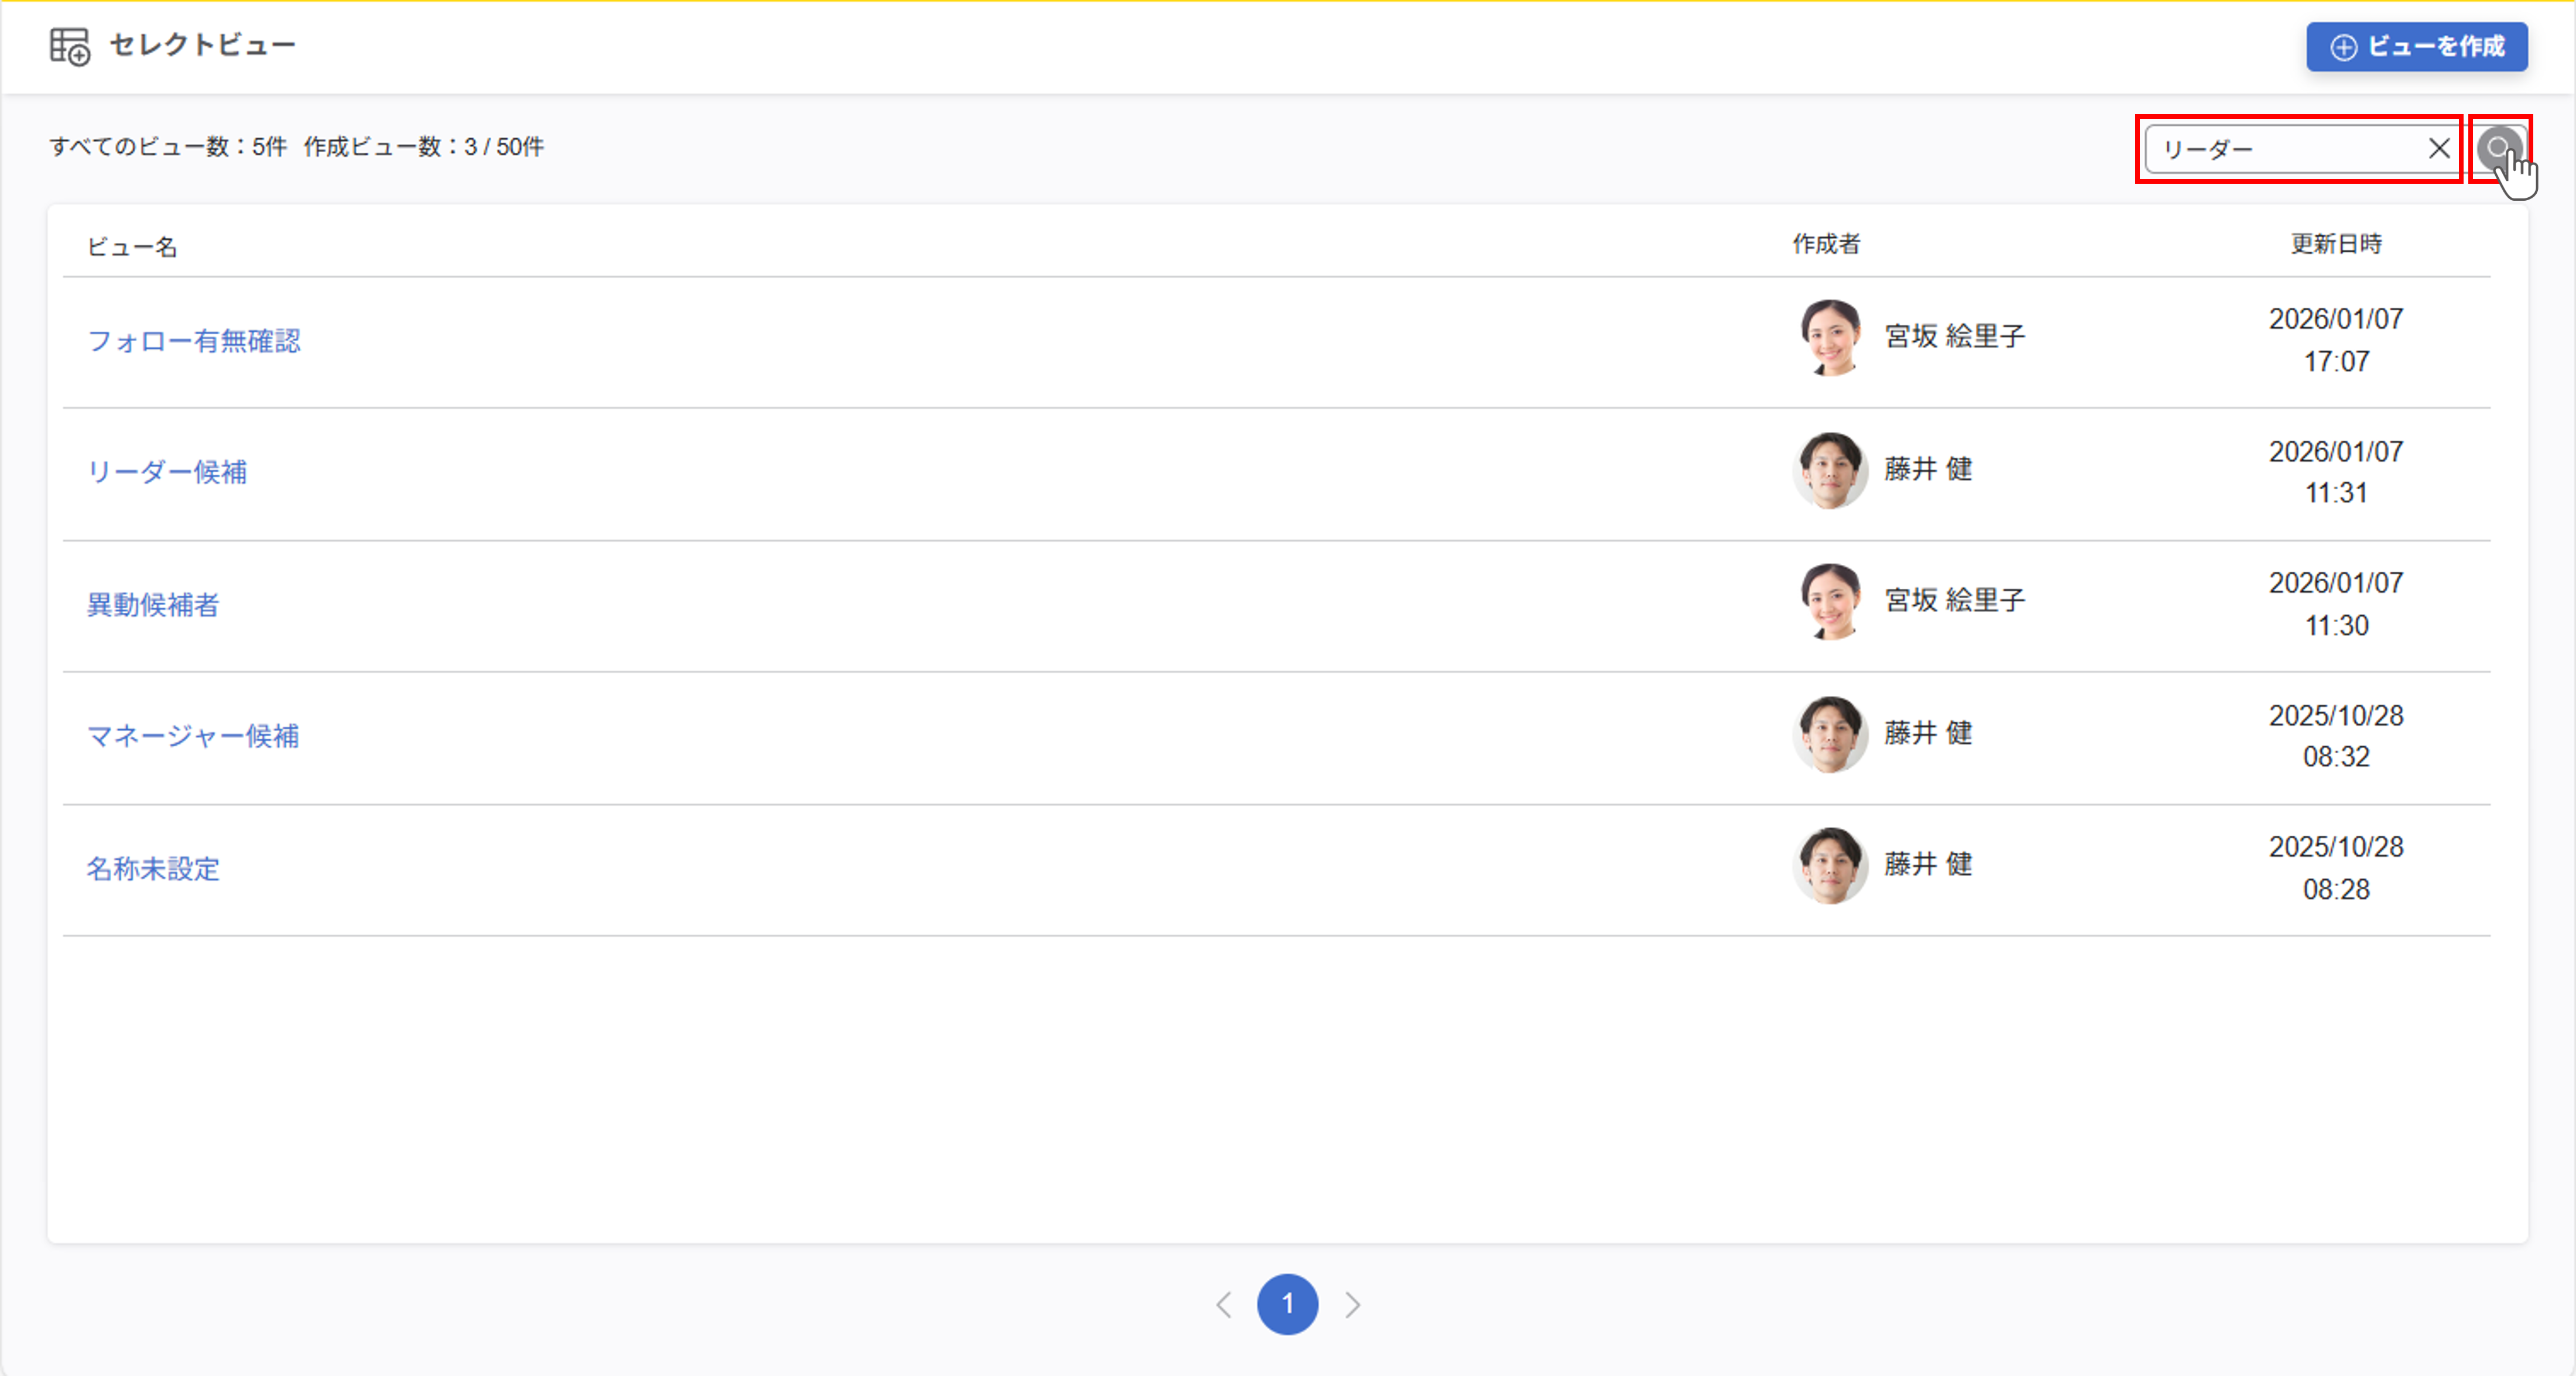The height and width of the screenshot is (1376, 2576).
Task: Click the 更新日時 column header
Action: [2336, 244]
